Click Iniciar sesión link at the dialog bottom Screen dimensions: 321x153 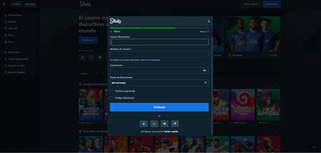tap(171, 132)
